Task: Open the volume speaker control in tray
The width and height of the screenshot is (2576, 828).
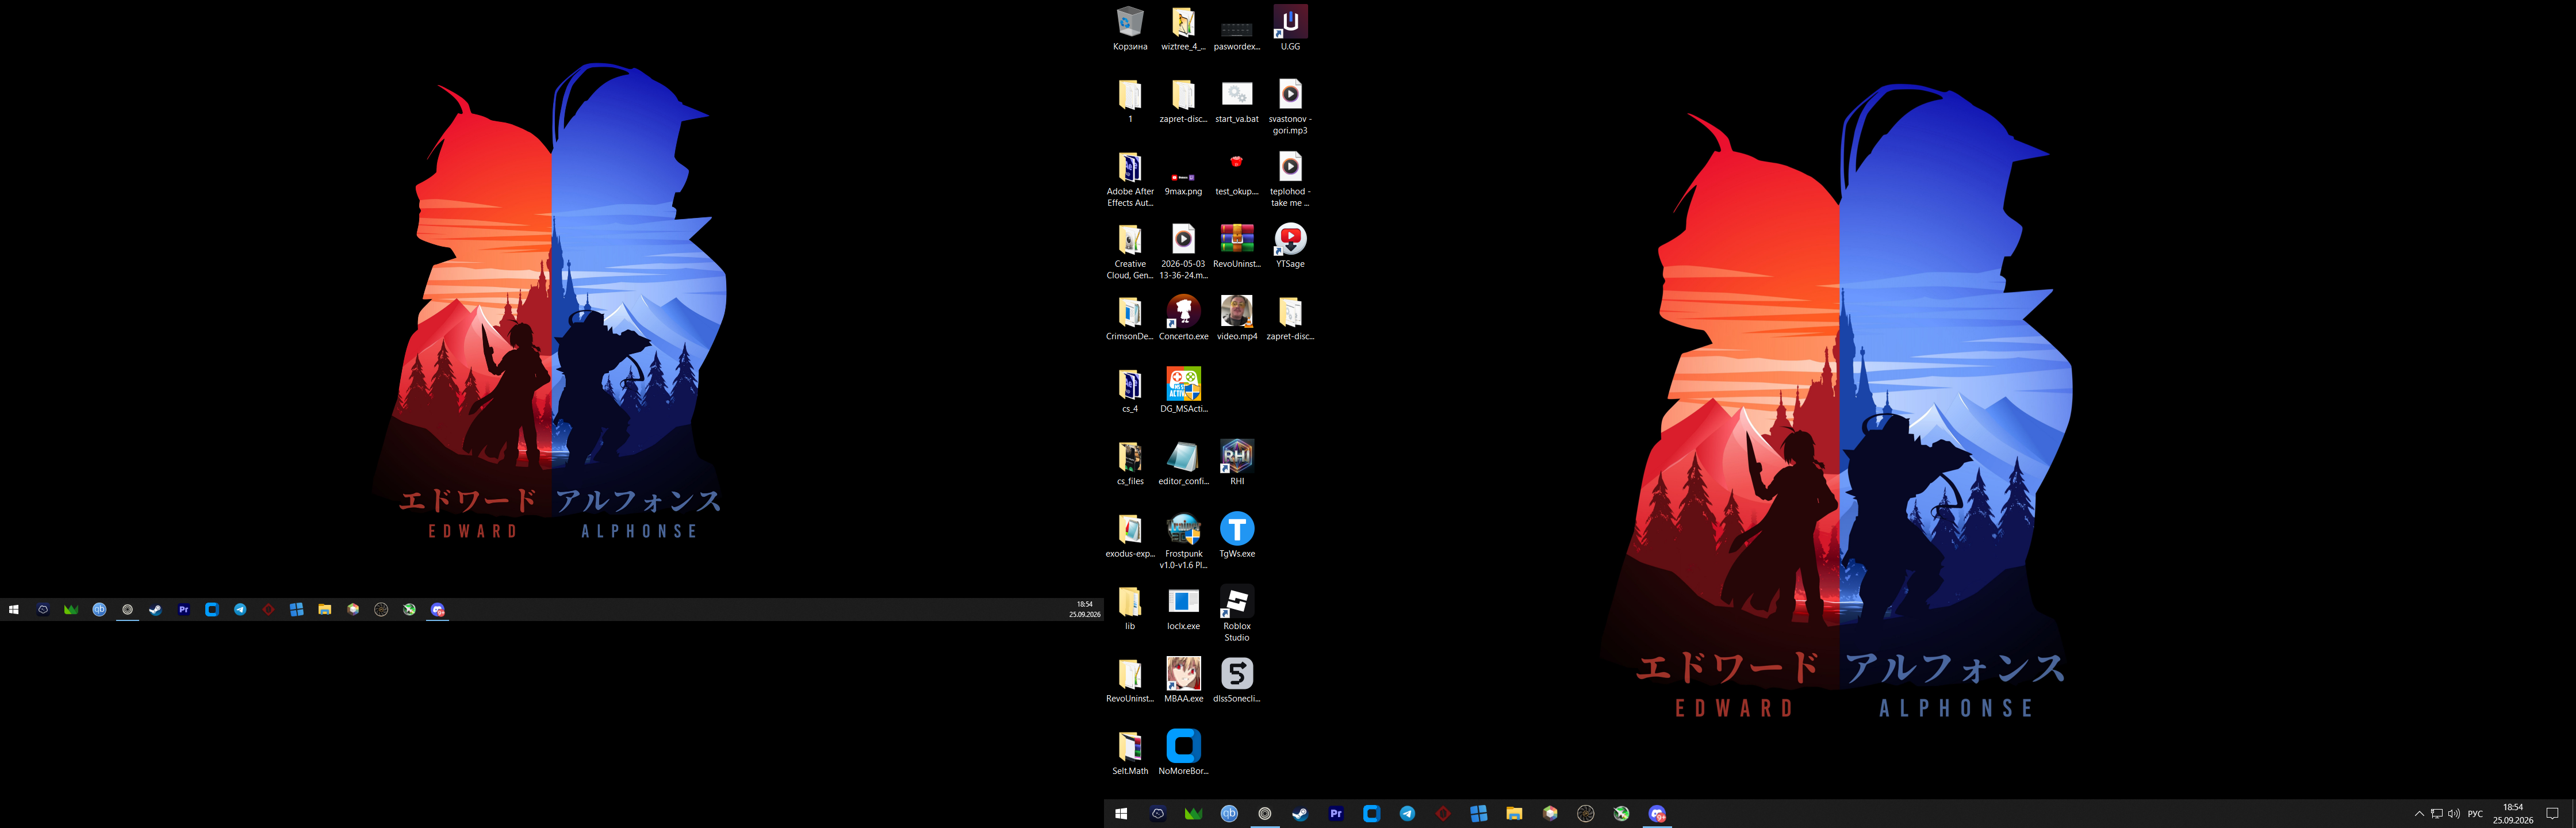Action: click(x=2453, y=814)
